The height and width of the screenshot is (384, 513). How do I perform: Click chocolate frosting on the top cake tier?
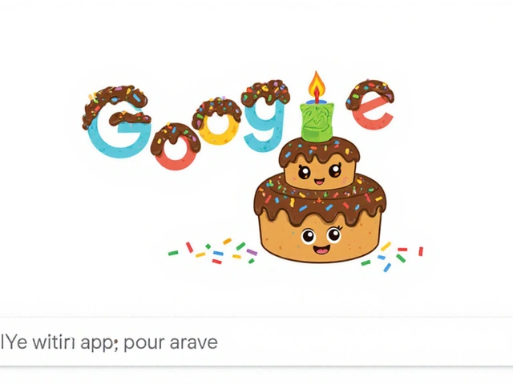[319, 150]
